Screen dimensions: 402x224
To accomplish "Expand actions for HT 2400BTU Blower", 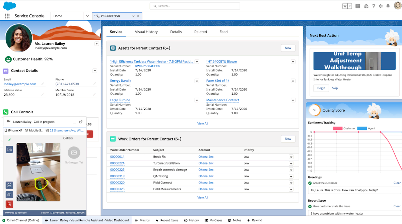I will click(293, 62).
